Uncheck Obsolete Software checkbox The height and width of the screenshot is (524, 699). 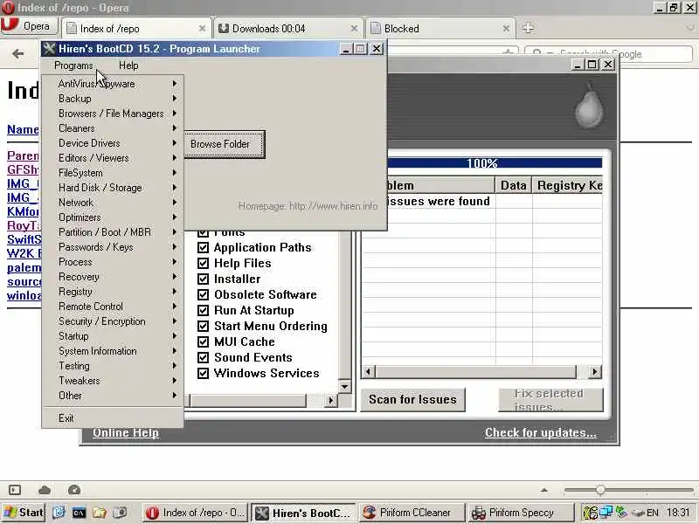tap(203, 294)
